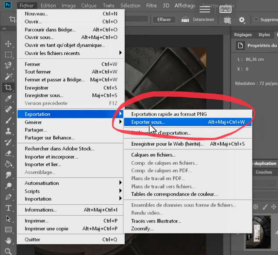Click Quitter menu item
Image resolution: width=278 pixels, height=255 pixels.
(71, 239)
